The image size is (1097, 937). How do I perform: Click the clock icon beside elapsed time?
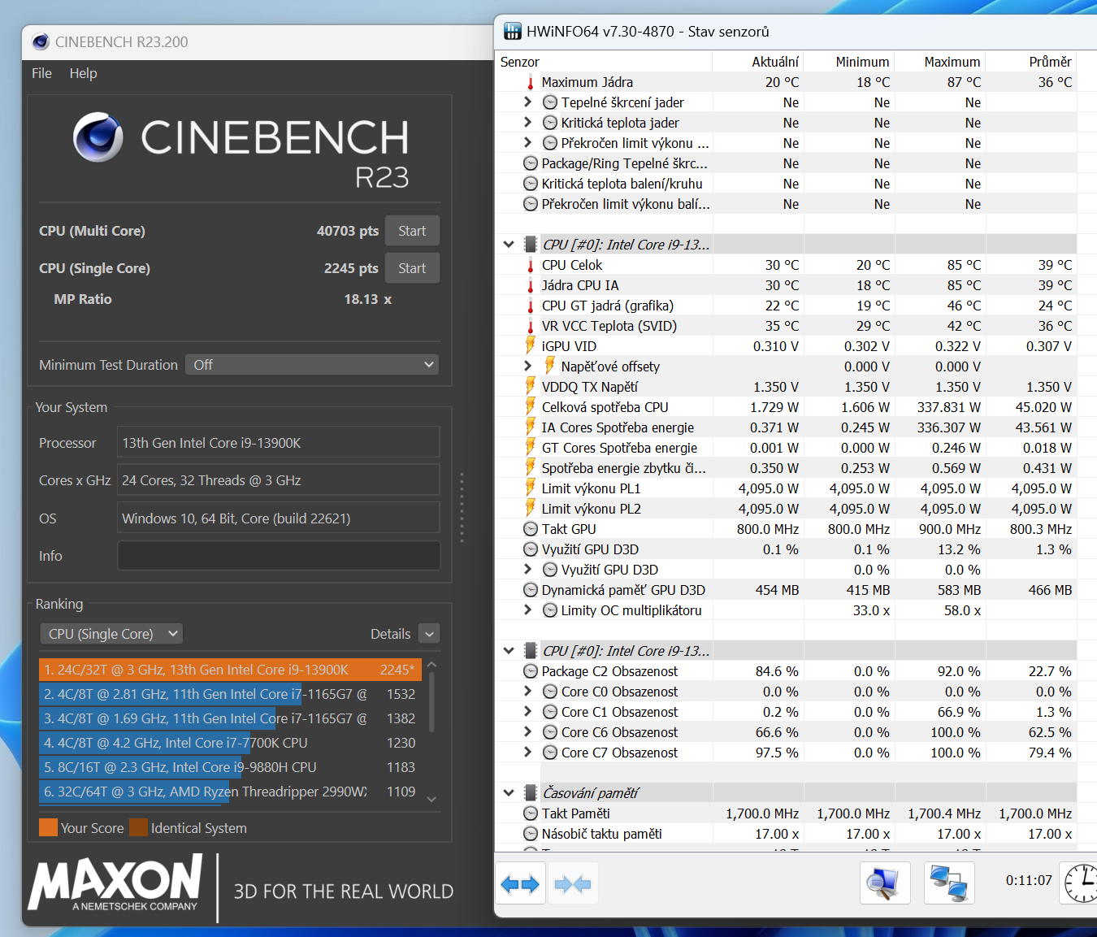point(1081,883)
